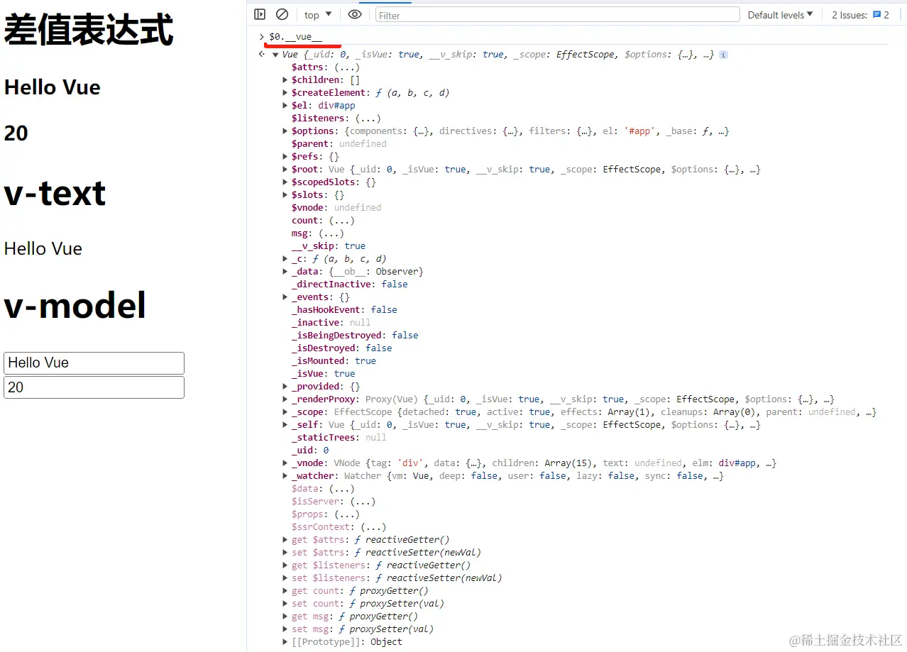Expand the $root Vue entry
This screenshot has height=652, width=907.
[x=285, y=170]
